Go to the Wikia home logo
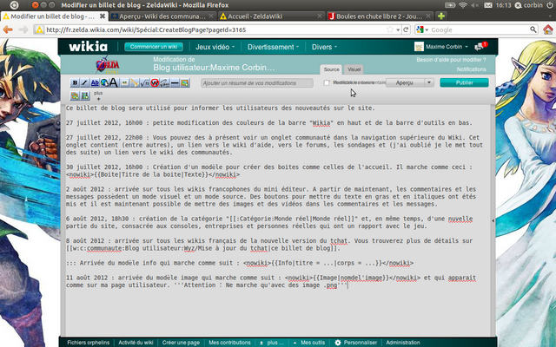This screenshot has height=347, width=556. click(88, 46)
